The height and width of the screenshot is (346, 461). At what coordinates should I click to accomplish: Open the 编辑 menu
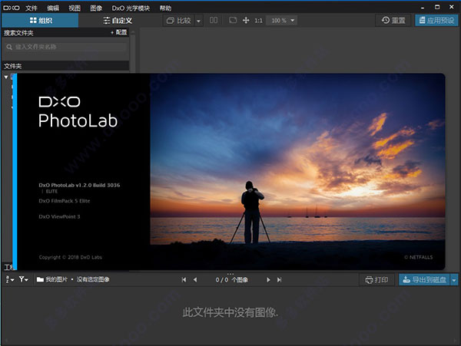tap(53, 8)
